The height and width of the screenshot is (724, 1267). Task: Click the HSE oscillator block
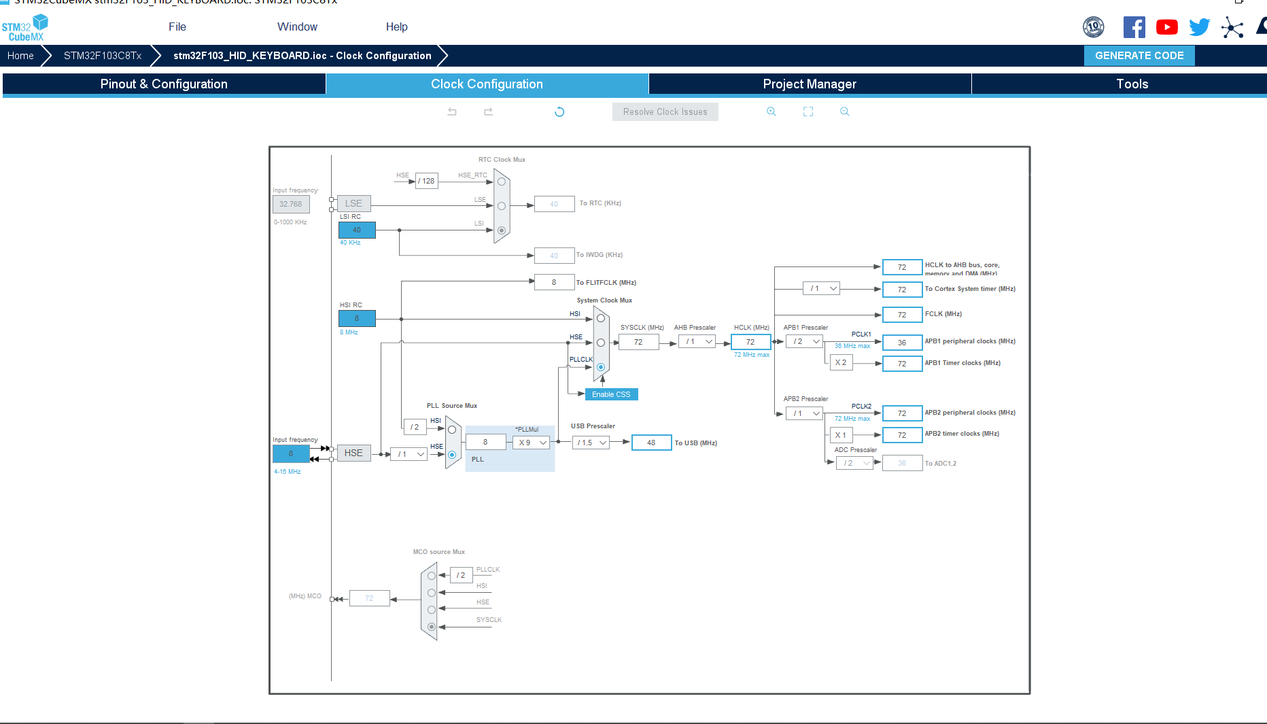tap(353, 453)
